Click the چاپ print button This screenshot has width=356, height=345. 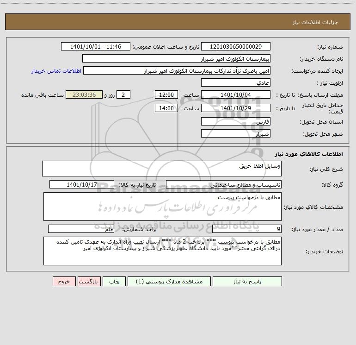(x=114, y=281)
